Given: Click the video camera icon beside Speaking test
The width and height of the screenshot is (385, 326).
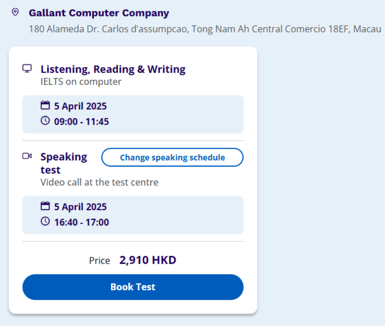Looking at the screenshot, I should [27, 156].
